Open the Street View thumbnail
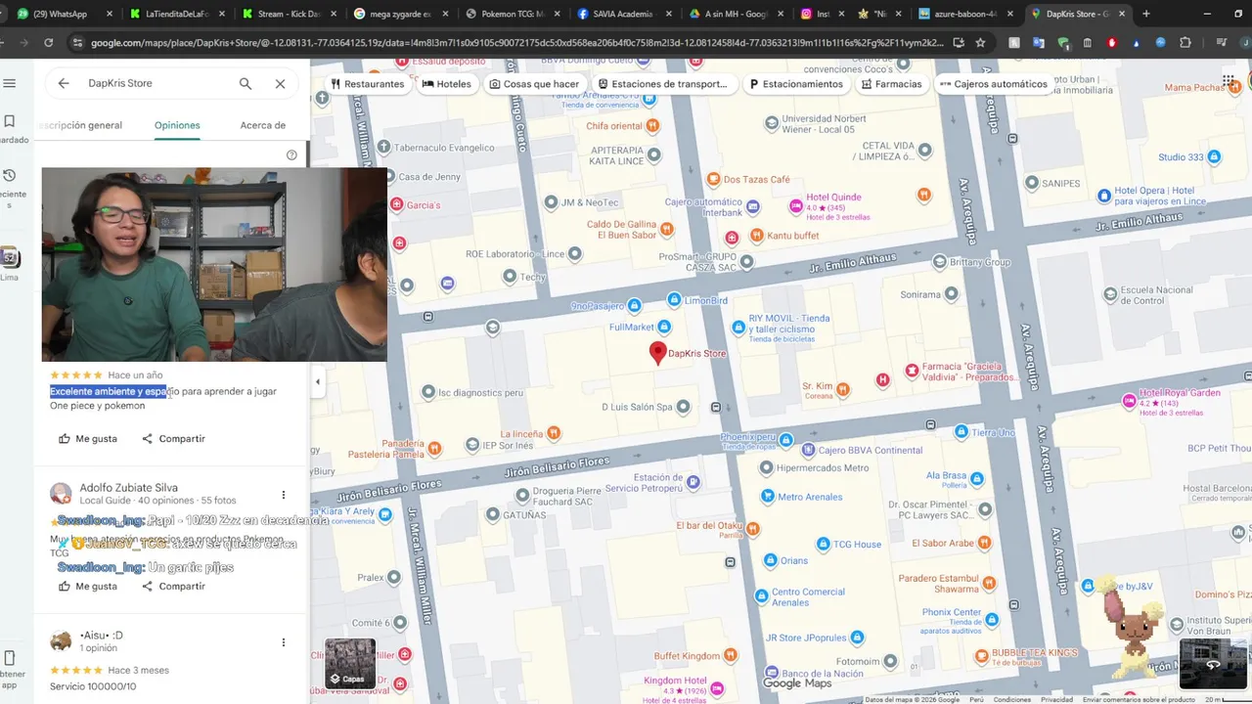The image size is (1252, 704). tap(1213, 664)
